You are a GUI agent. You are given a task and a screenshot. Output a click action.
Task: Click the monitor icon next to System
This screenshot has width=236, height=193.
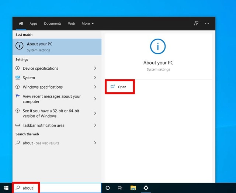(18, 77)
